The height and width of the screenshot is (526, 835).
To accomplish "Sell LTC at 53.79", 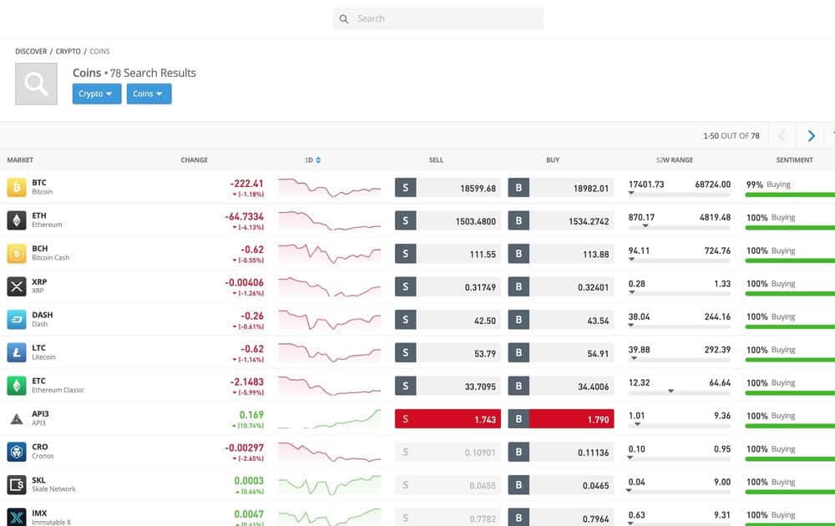I will coord(448,352).
